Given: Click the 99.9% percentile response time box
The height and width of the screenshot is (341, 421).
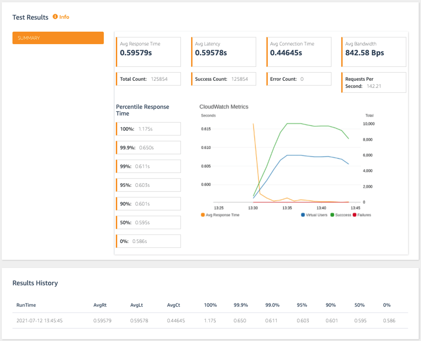Looking at the screenshot, I should pyautogui.click(x=148, y=147).
